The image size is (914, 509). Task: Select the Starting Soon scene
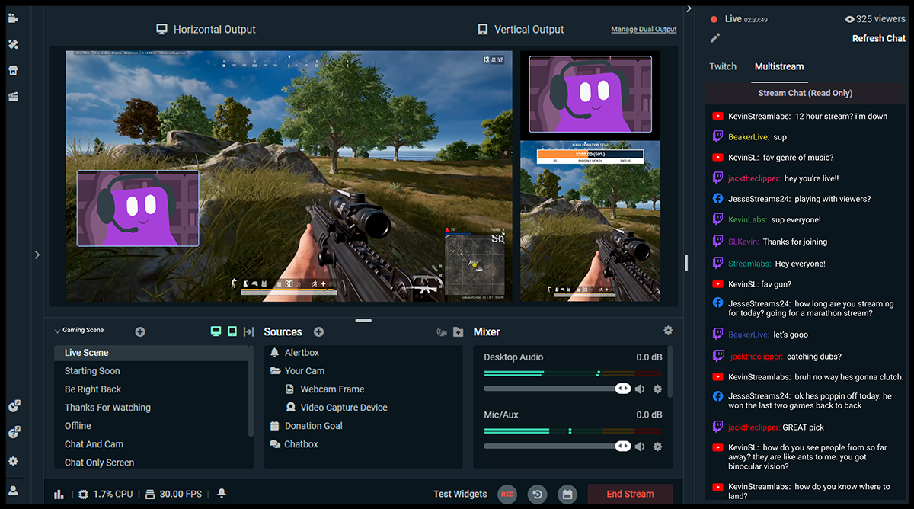tap(92, 371)
